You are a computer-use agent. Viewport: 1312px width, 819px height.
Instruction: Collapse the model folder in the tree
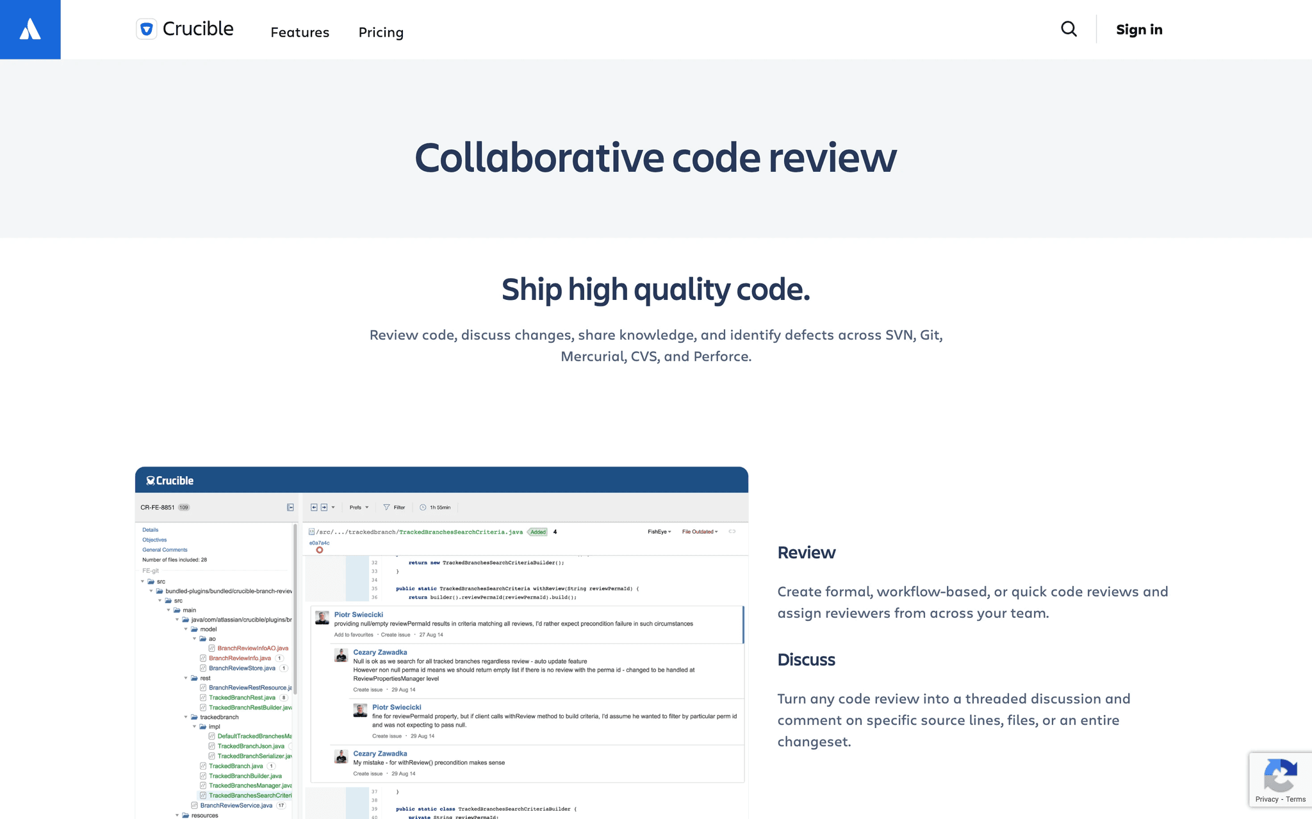186,629
